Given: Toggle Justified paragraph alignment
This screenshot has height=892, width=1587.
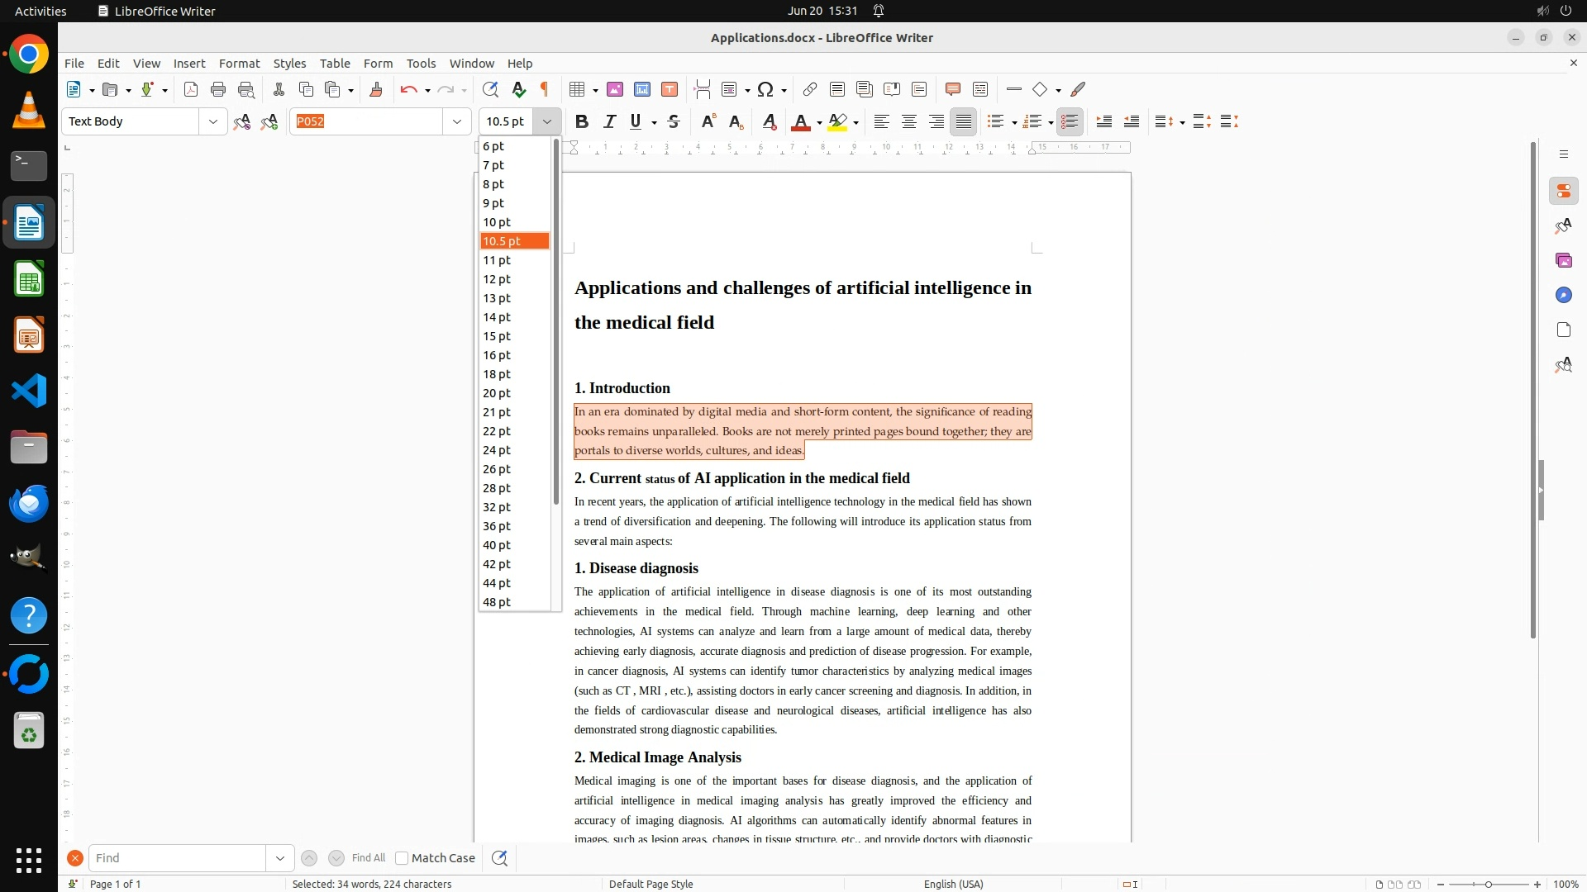Looking at the screenshot, I should [964, 121].
